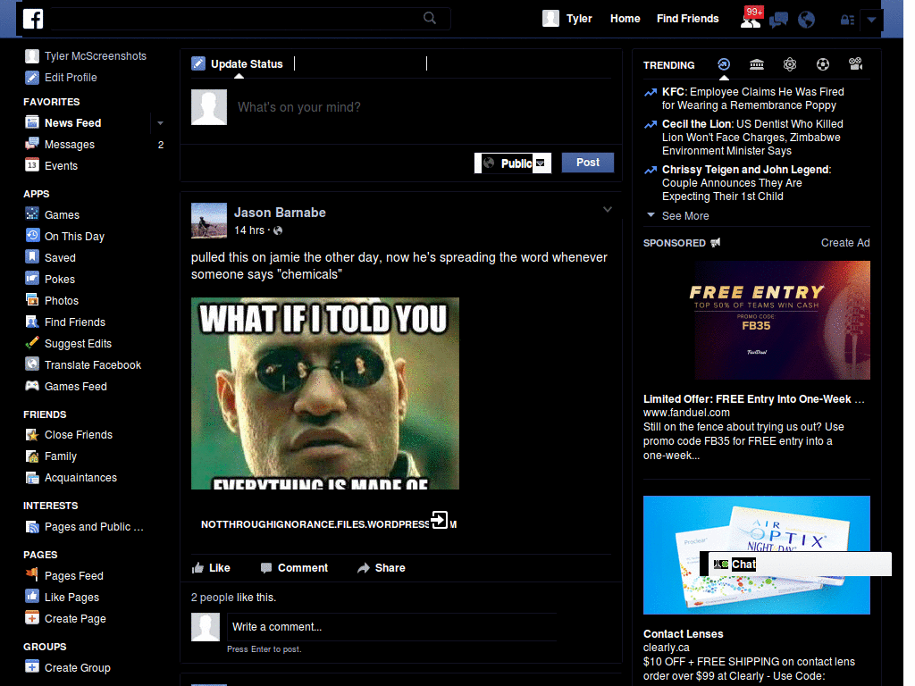915x686 pixels.
Task: Open the messages chat bubbles icon
Action: click(778, 21)
